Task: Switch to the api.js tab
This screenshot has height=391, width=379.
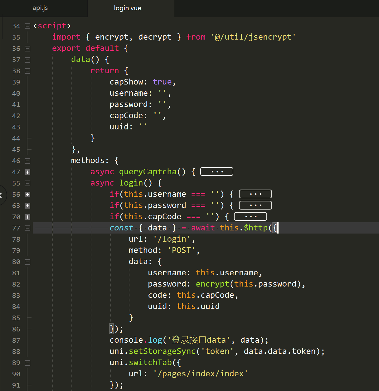Action: [40, 8]
